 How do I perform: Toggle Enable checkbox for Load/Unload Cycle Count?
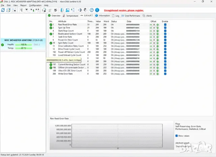(x=165, y=55)
